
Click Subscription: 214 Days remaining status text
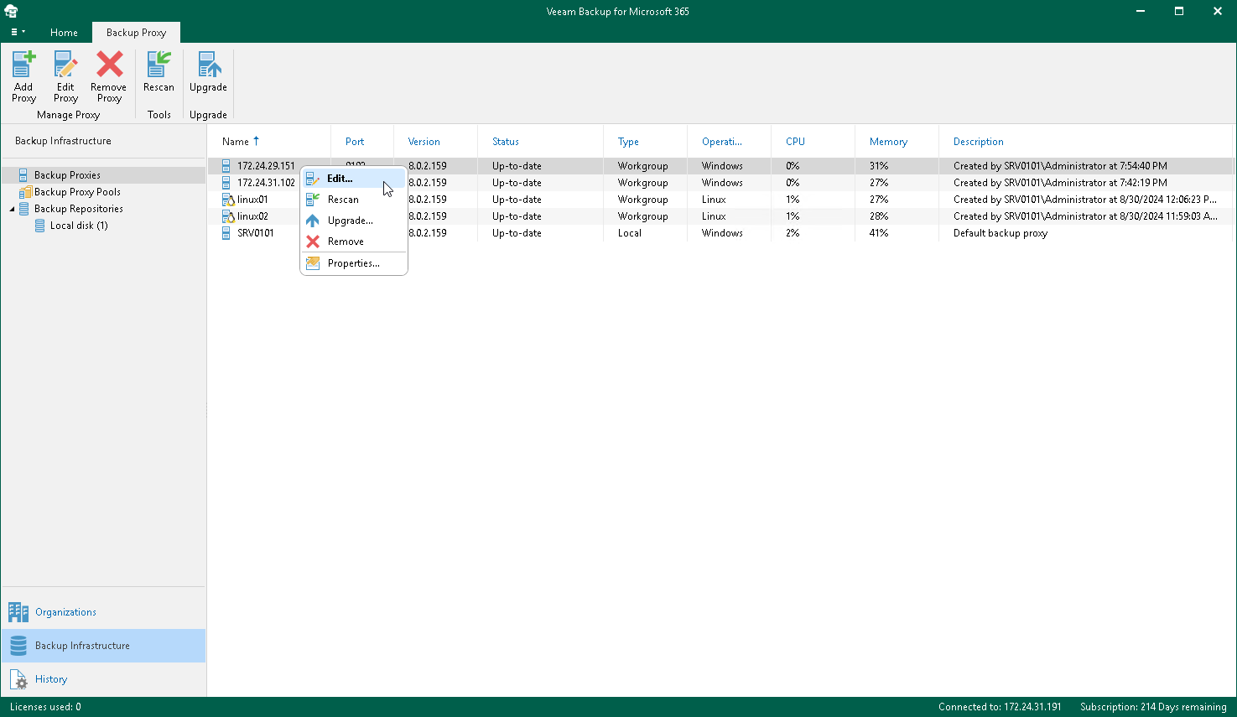[x=1153, y=707]
